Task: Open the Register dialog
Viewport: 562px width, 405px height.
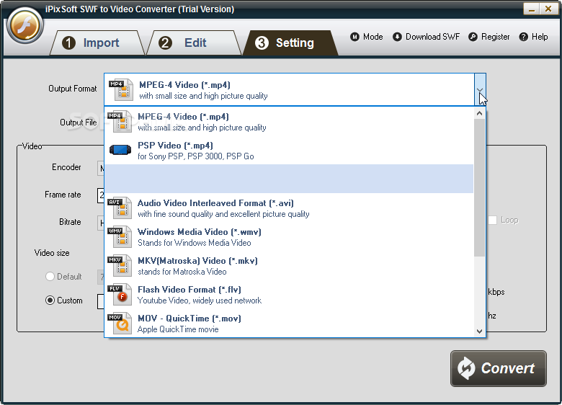Action: pos(489,37)
